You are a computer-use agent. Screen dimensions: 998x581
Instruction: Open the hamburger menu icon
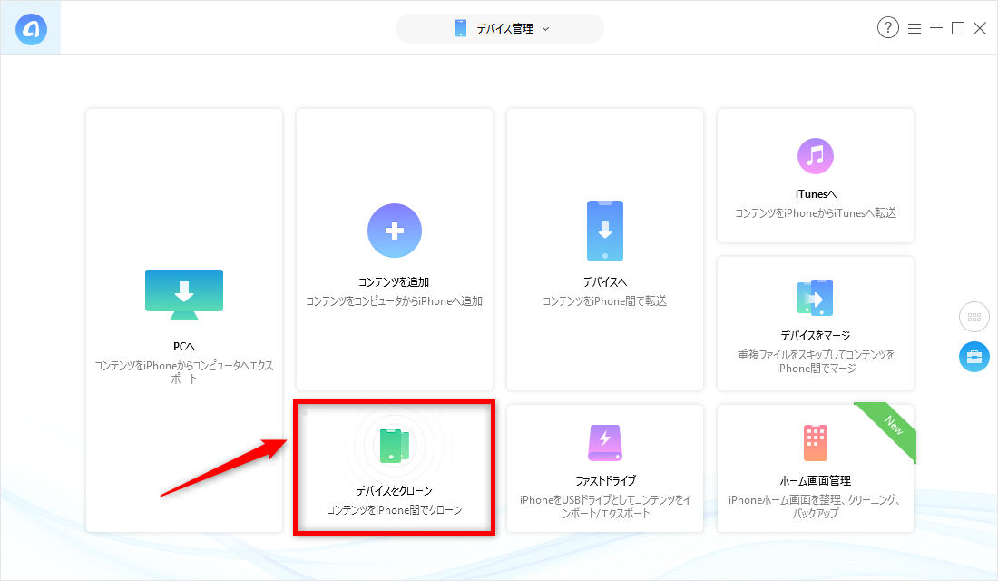[x=915, y=29]
